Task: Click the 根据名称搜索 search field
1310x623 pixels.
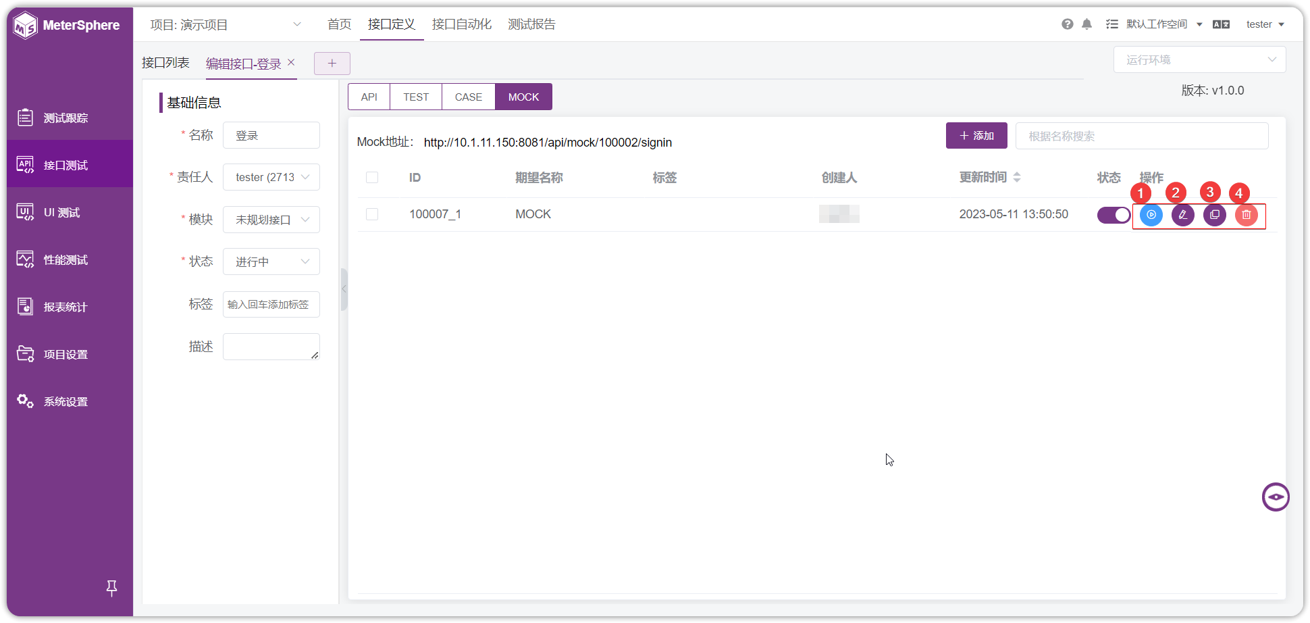Action: (x=1142, y=136)
